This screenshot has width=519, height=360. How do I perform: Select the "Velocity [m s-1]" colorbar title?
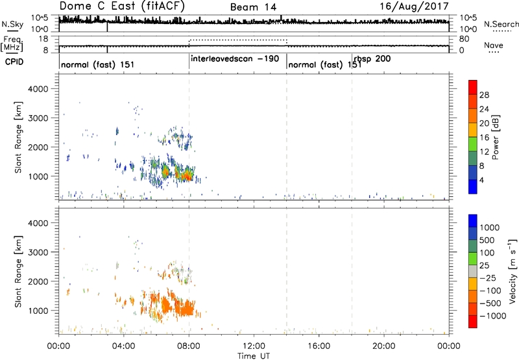coord(513,271)
